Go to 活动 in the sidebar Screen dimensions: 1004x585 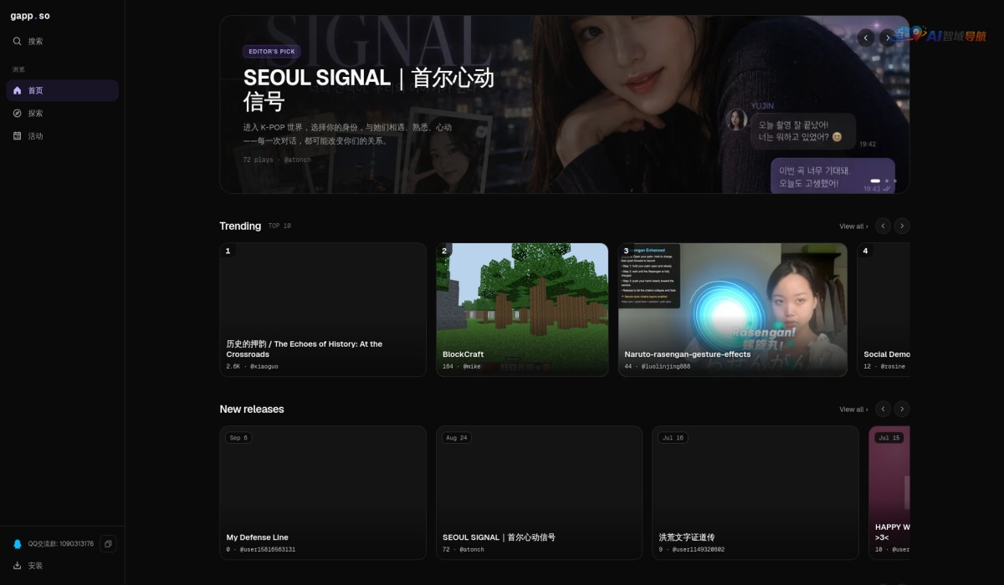click(x=63, y=135)
